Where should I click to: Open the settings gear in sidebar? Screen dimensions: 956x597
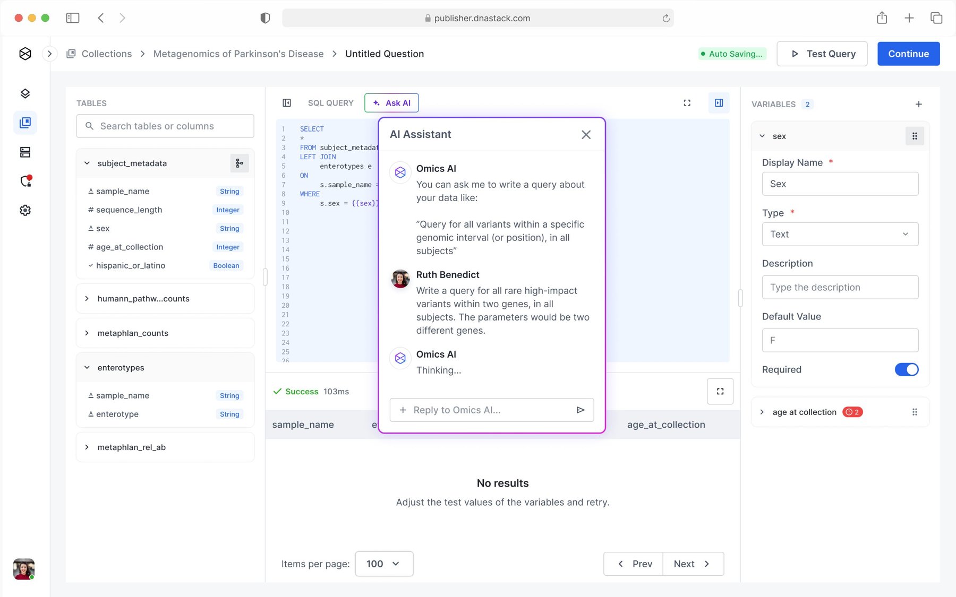click(x=25, y=211)
